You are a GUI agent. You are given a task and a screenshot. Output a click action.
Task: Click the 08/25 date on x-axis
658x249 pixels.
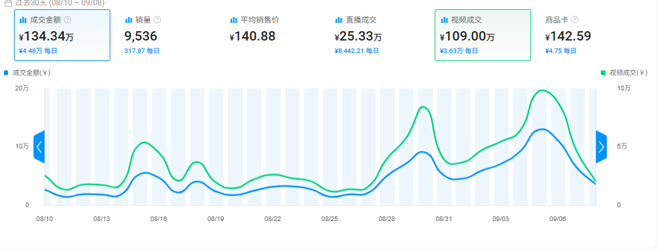click(x=330, y=219)
